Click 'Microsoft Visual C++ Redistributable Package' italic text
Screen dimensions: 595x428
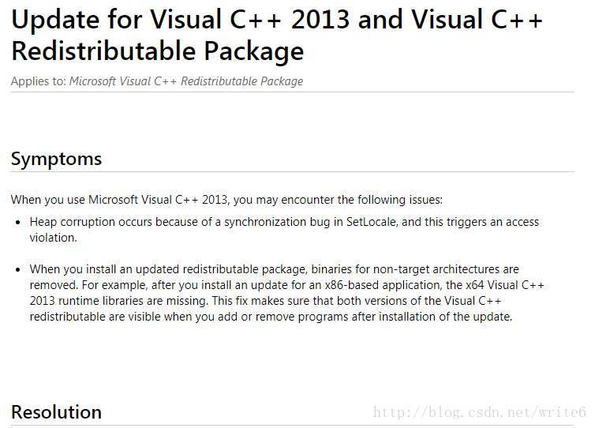(186, 81)
